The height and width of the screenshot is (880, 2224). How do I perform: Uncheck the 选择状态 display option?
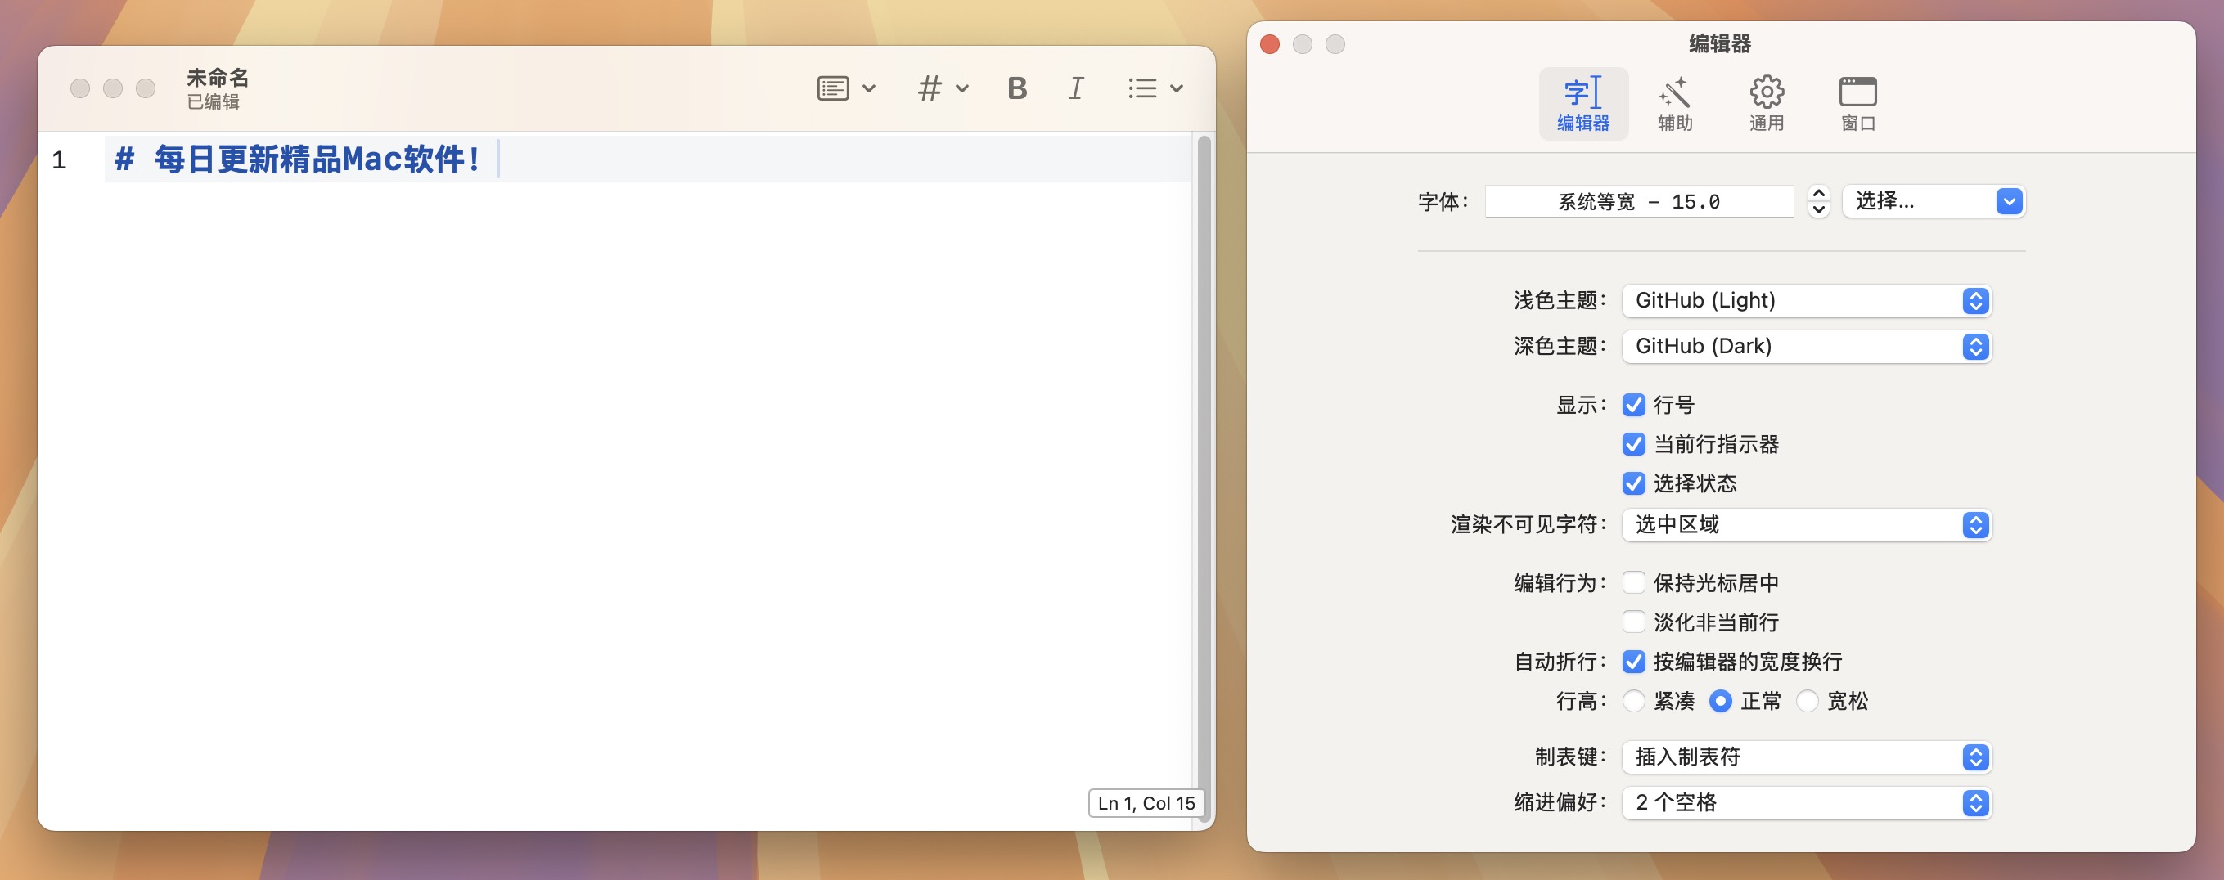click(x=1633, y=484)
